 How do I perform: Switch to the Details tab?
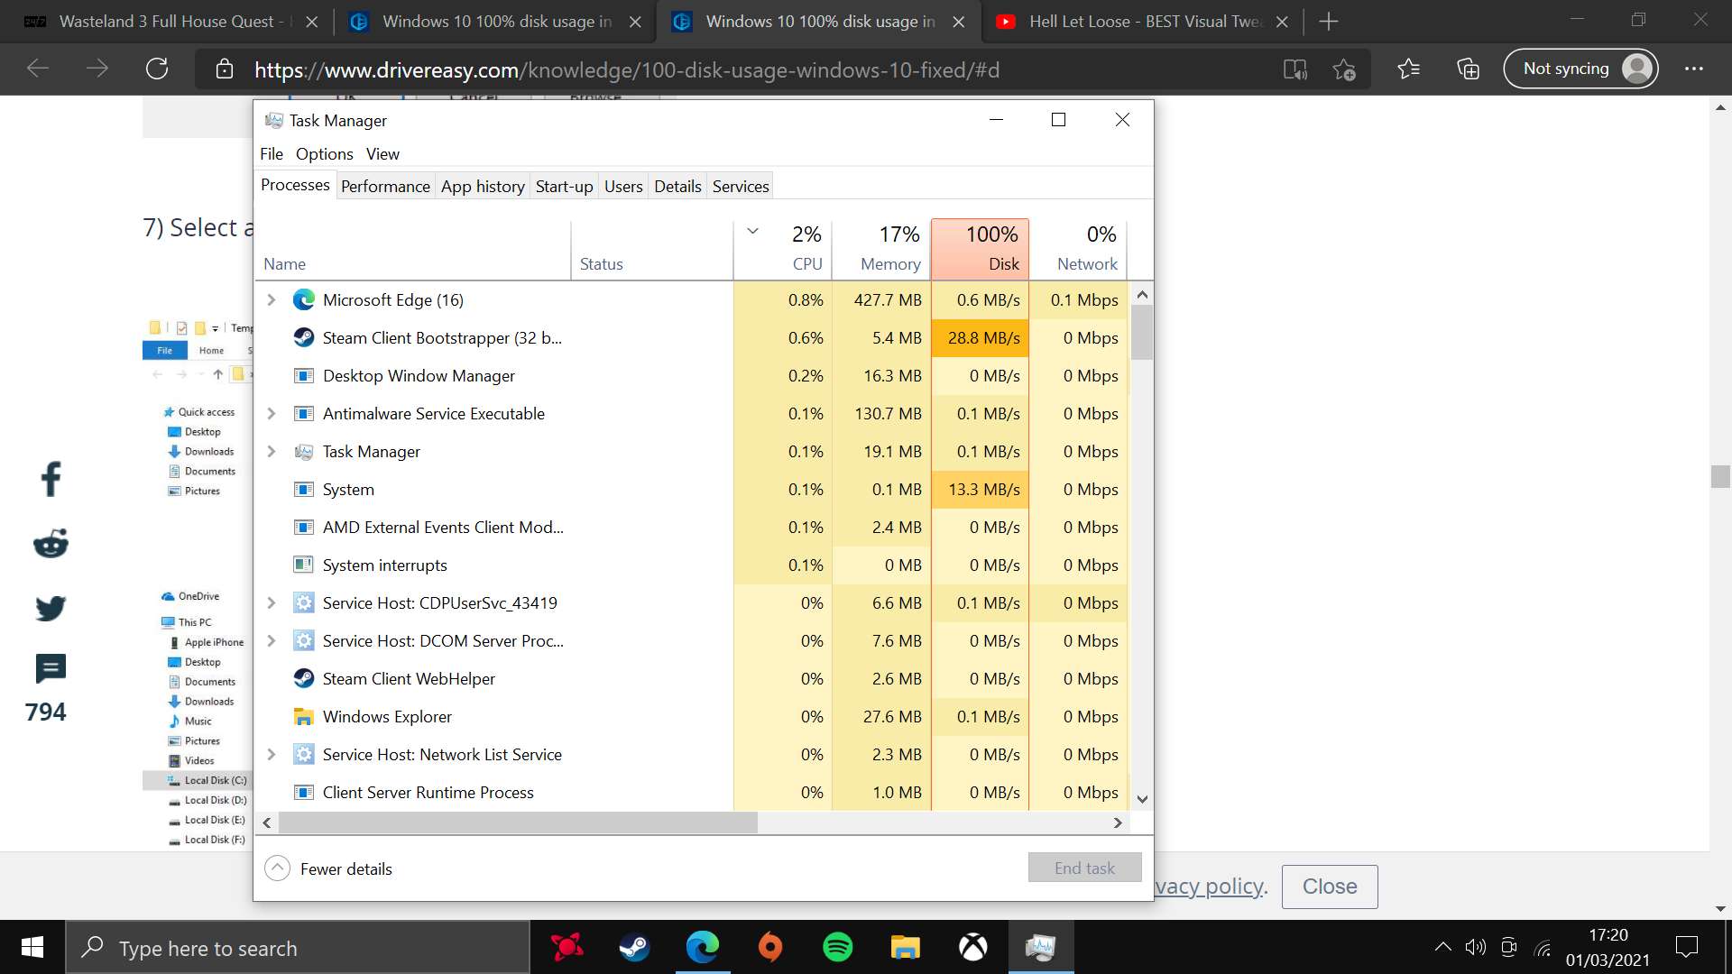[677, 186]
